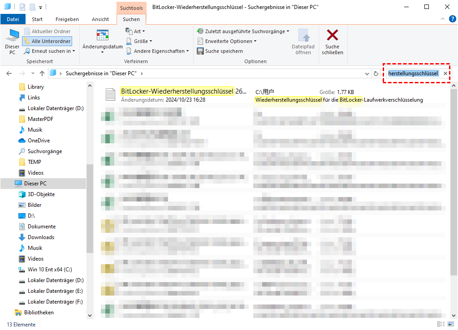Switch to the Start ribbon tab
Viewport: 458px width, 330px height.
37,19
